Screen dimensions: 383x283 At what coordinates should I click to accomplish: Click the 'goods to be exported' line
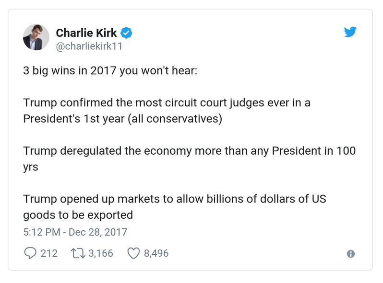(78, 215)
